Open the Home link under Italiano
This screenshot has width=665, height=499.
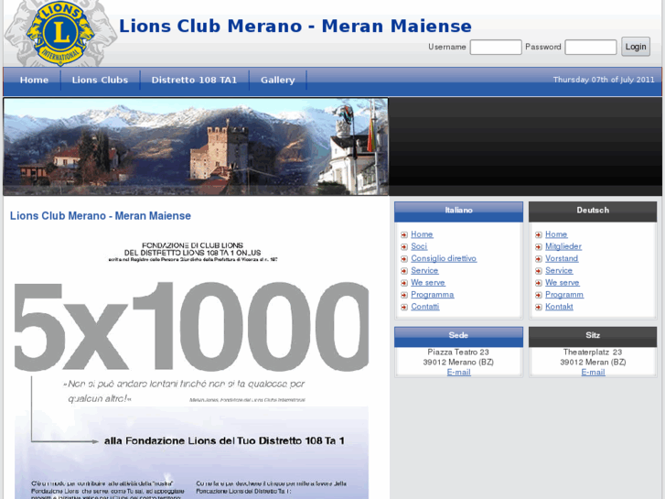tap(422, 234)
